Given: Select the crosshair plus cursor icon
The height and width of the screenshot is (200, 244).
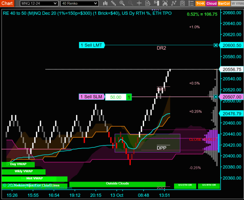Looking at the screenshot, I should coord(139,3).
